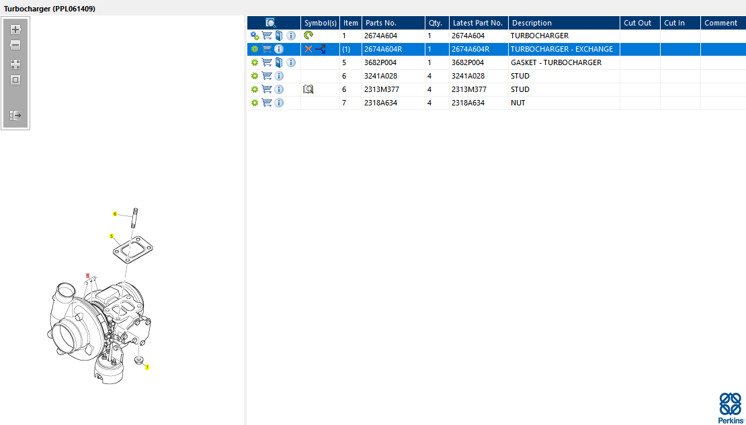
Task: Click the orange X symbol on exchange row
Action: tap(308, 49)
